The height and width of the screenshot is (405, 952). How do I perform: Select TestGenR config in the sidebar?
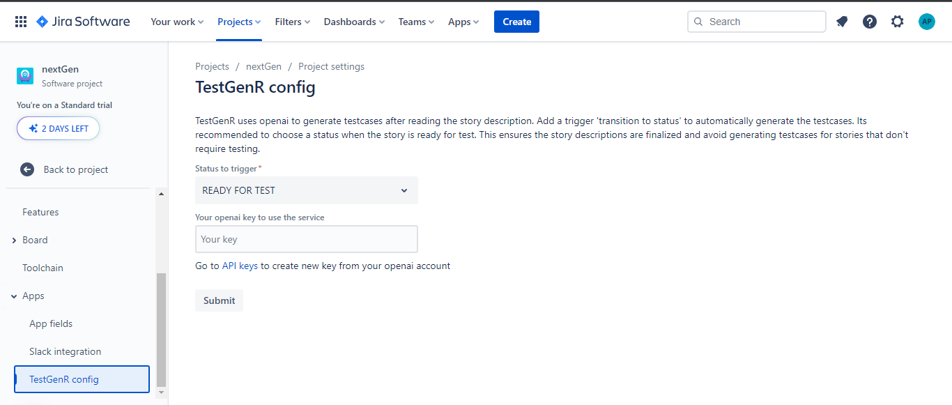pos(82,379)
